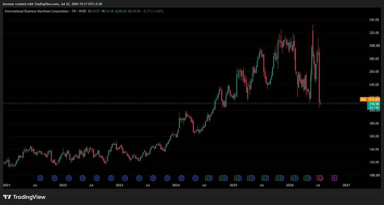Select the last green earnings marker
Screen dimensions: 384x205
306,178
